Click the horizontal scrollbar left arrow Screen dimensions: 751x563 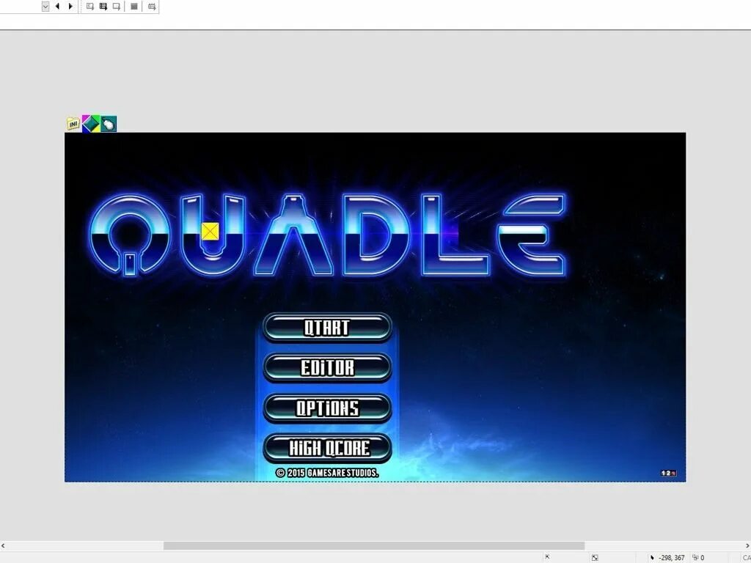[x=4, y=545]
